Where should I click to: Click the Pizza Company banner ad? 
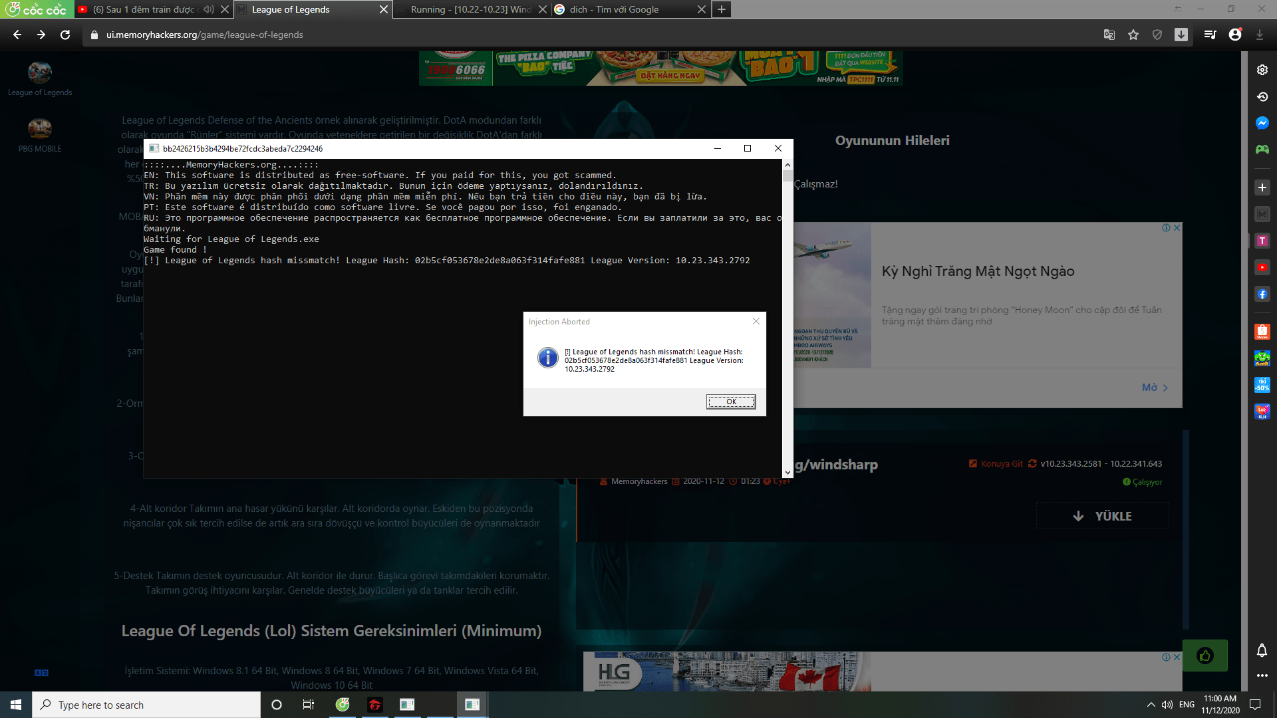pos(660,68)
